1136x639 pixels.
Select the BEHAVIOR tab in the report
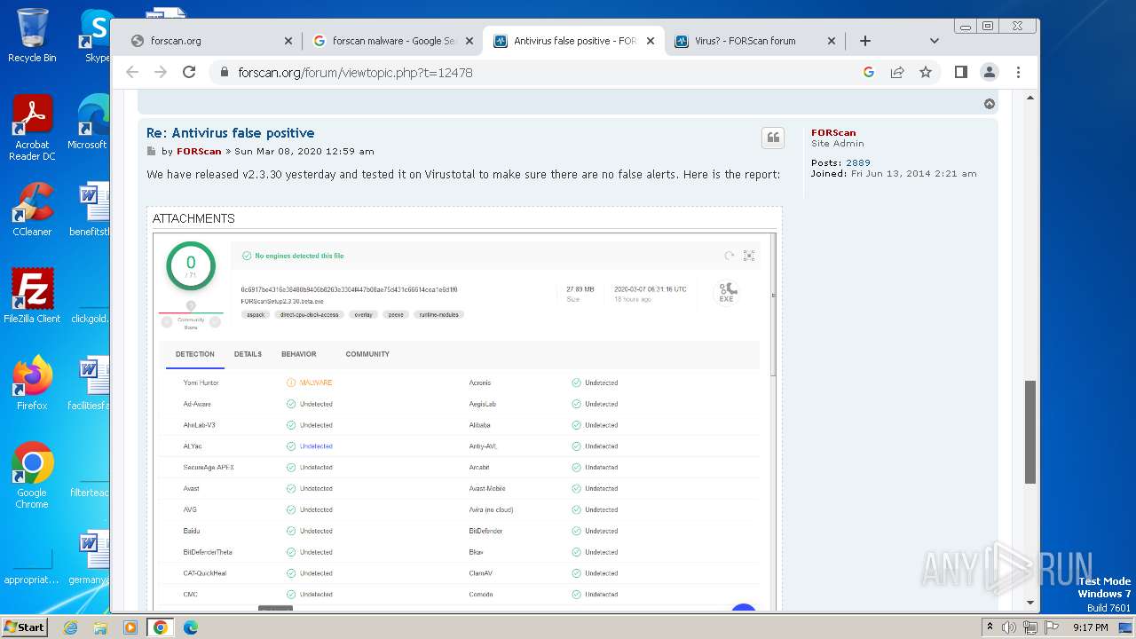point(299,354)
